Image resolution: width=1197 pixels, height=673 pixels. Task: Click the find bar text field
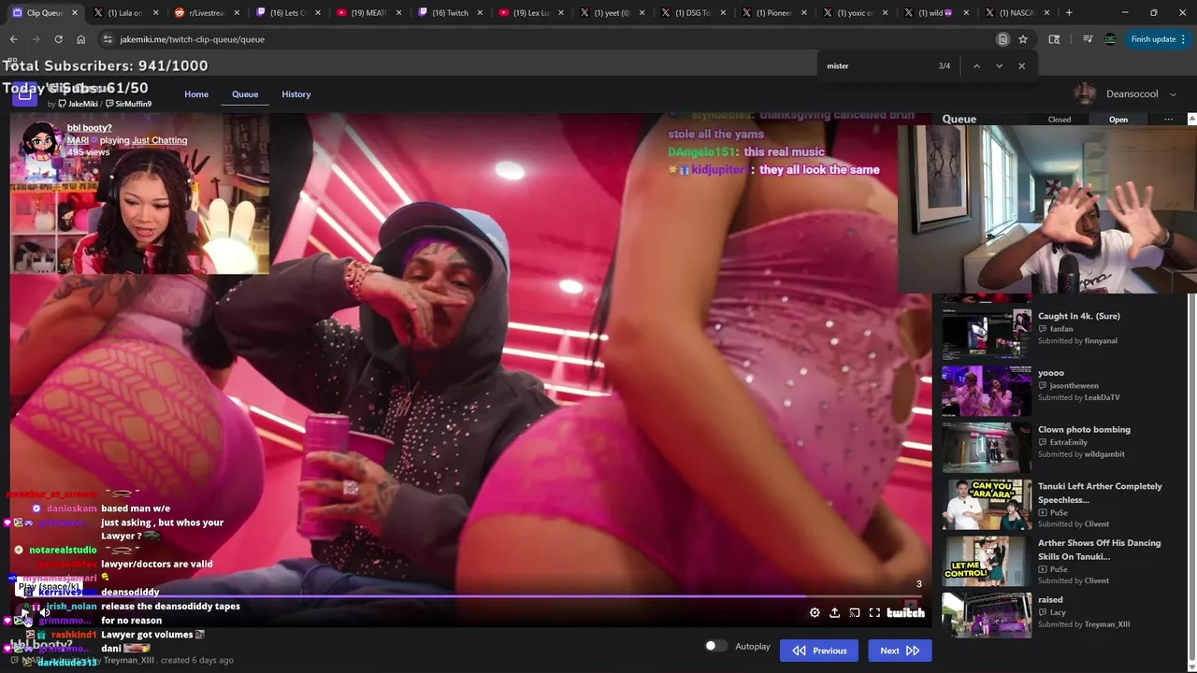click(879, 66)
